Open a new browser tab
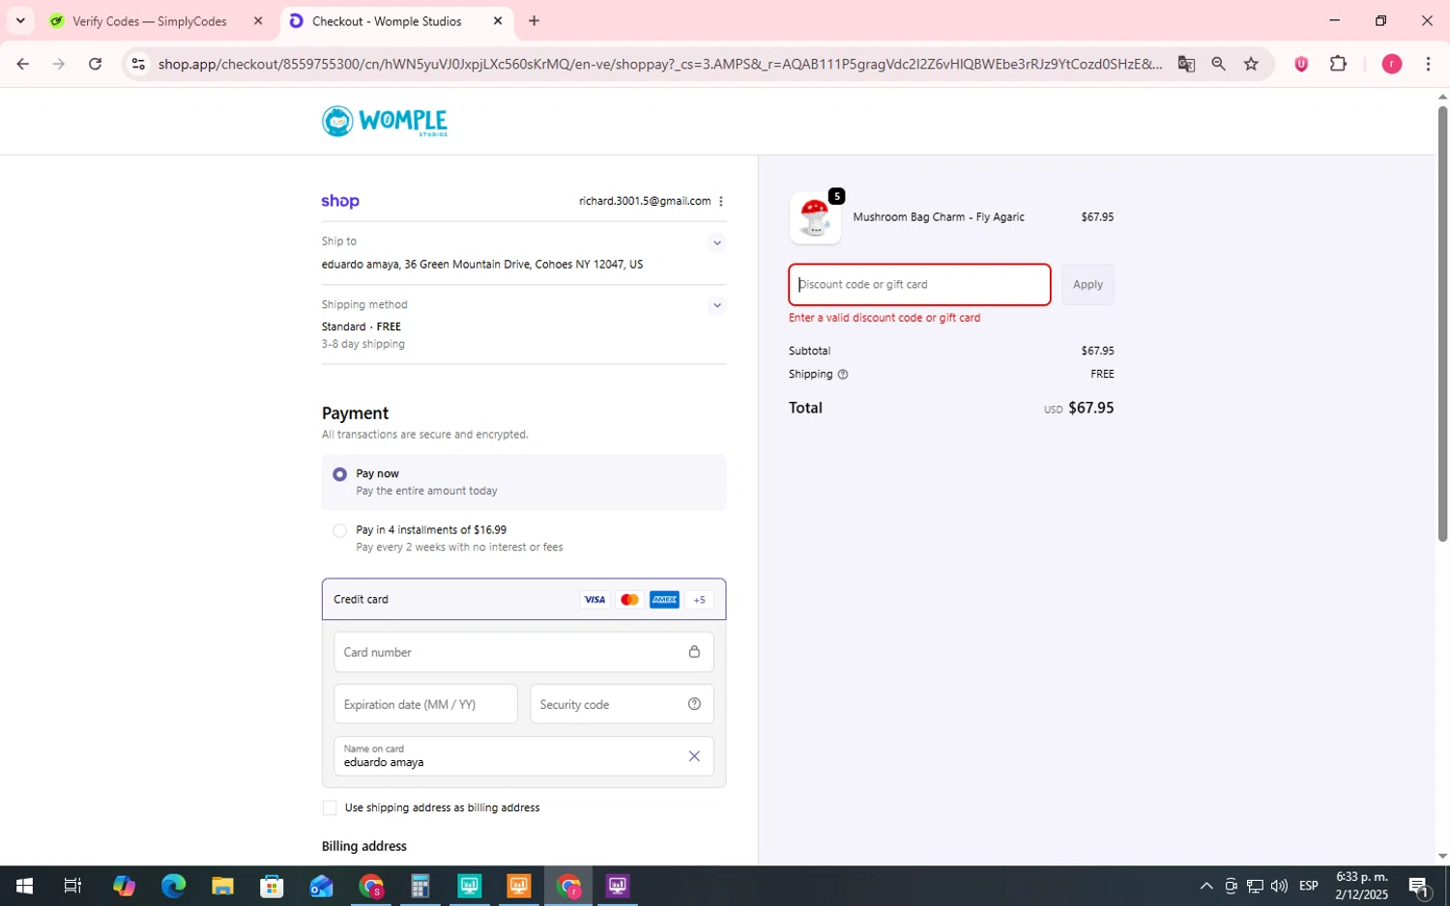The height and width of the screenshot is (906, 1450). [534, 20]
